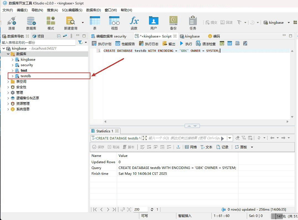298x220 pixels.
Task: Select the test database tree item
Action: tap(24, 71)
